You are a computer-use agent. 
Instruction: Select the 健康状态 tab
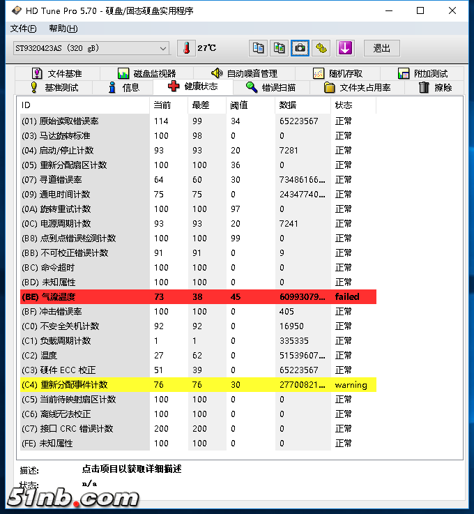click(x=193, y=86)
